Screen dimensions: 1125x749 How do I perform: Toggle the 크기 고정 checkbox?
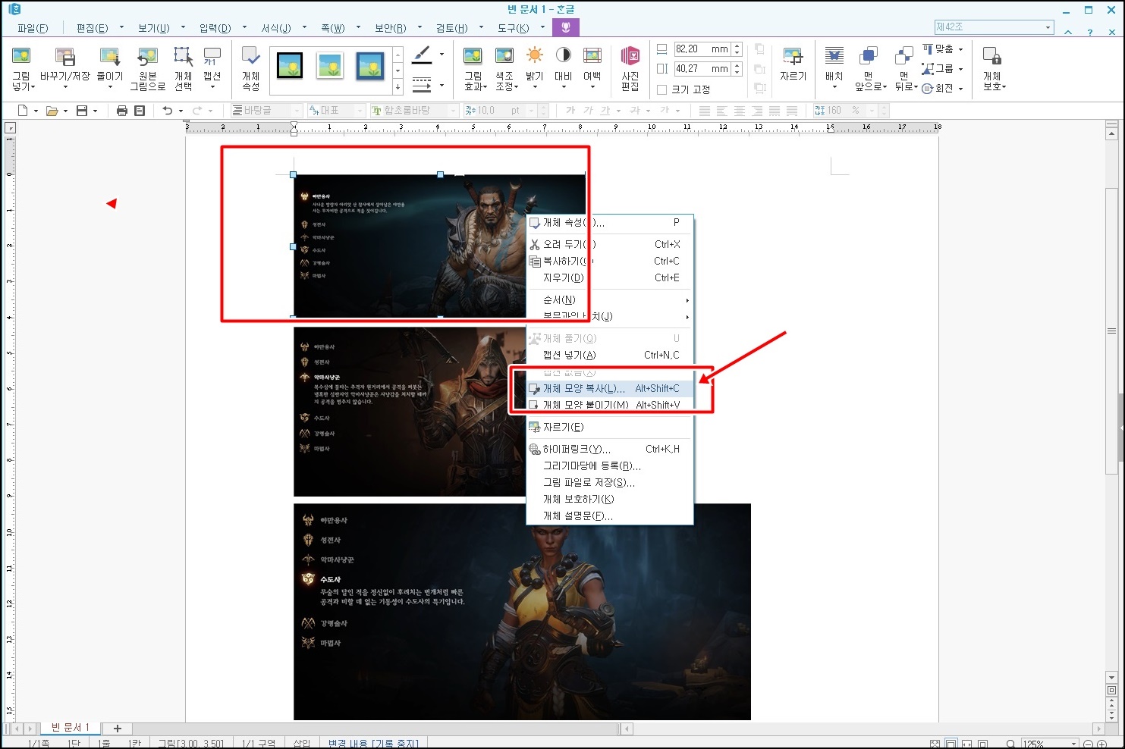[x=661, y=89]
